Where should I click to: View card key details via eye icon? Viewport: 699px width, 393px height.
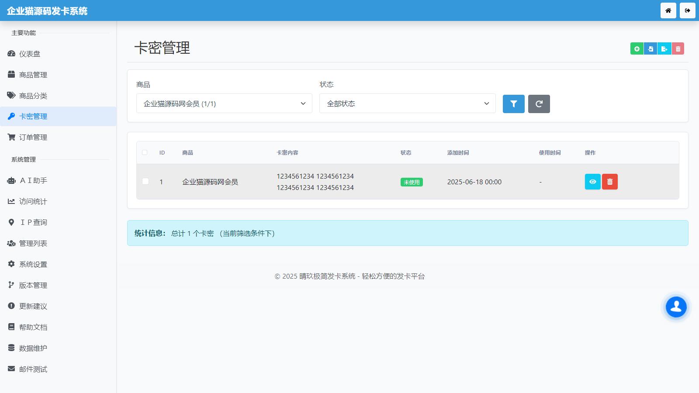(x=592, y=182)
